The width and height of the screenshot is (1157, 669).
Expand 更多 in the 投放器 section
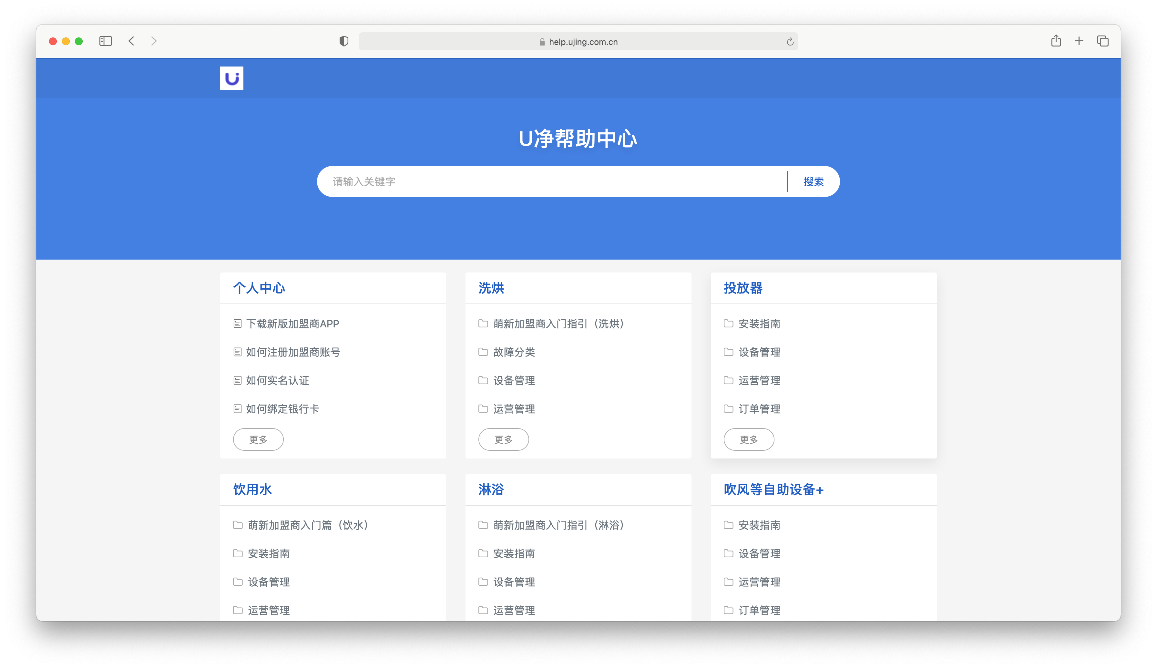[748, 439]
